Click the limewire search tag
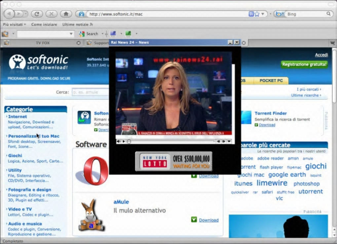Viewport: 337px width, 244px height. pos(272,183)
